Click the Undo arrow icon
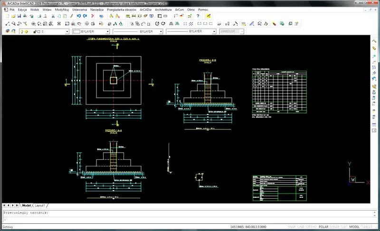This screenshot has height=231, width=380. (x=78, y=16)
